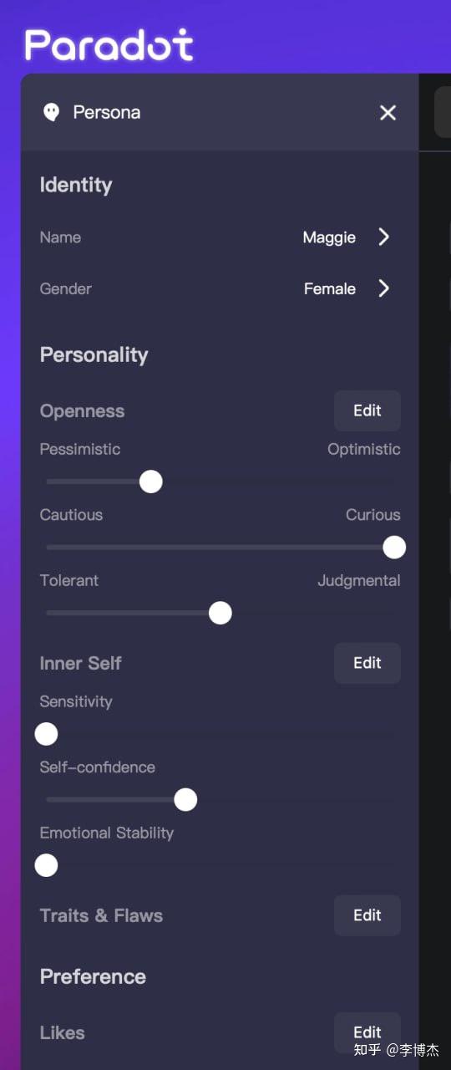Click the Name row label
The image size is (451, 1070).
coord(60,237)
